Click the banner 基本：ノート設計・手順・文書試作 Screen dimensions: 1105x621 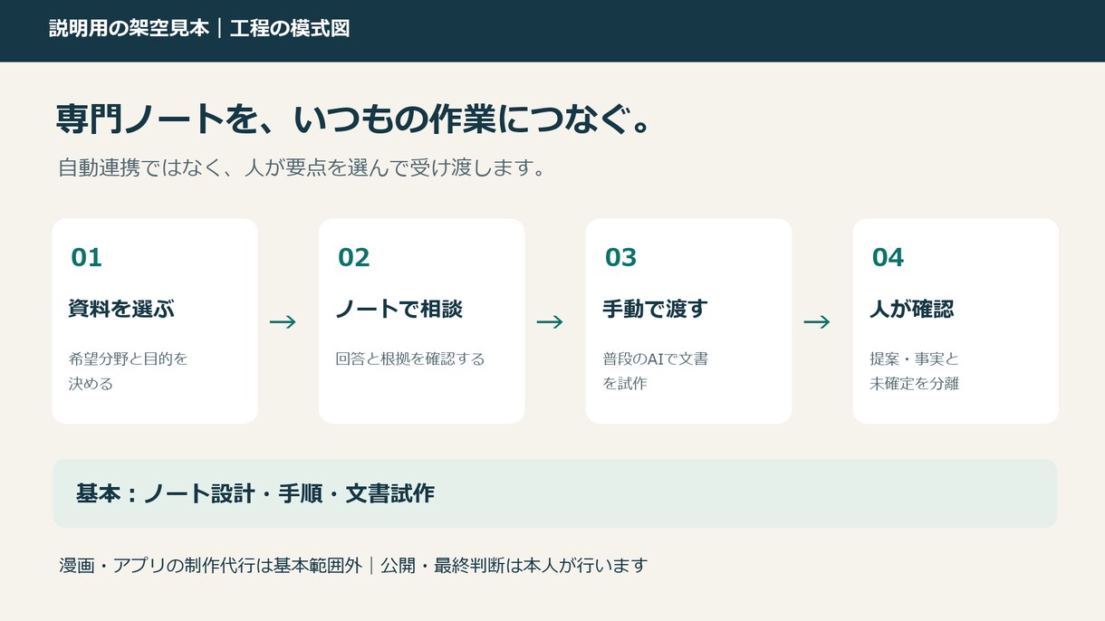click(x=554, y=493)
